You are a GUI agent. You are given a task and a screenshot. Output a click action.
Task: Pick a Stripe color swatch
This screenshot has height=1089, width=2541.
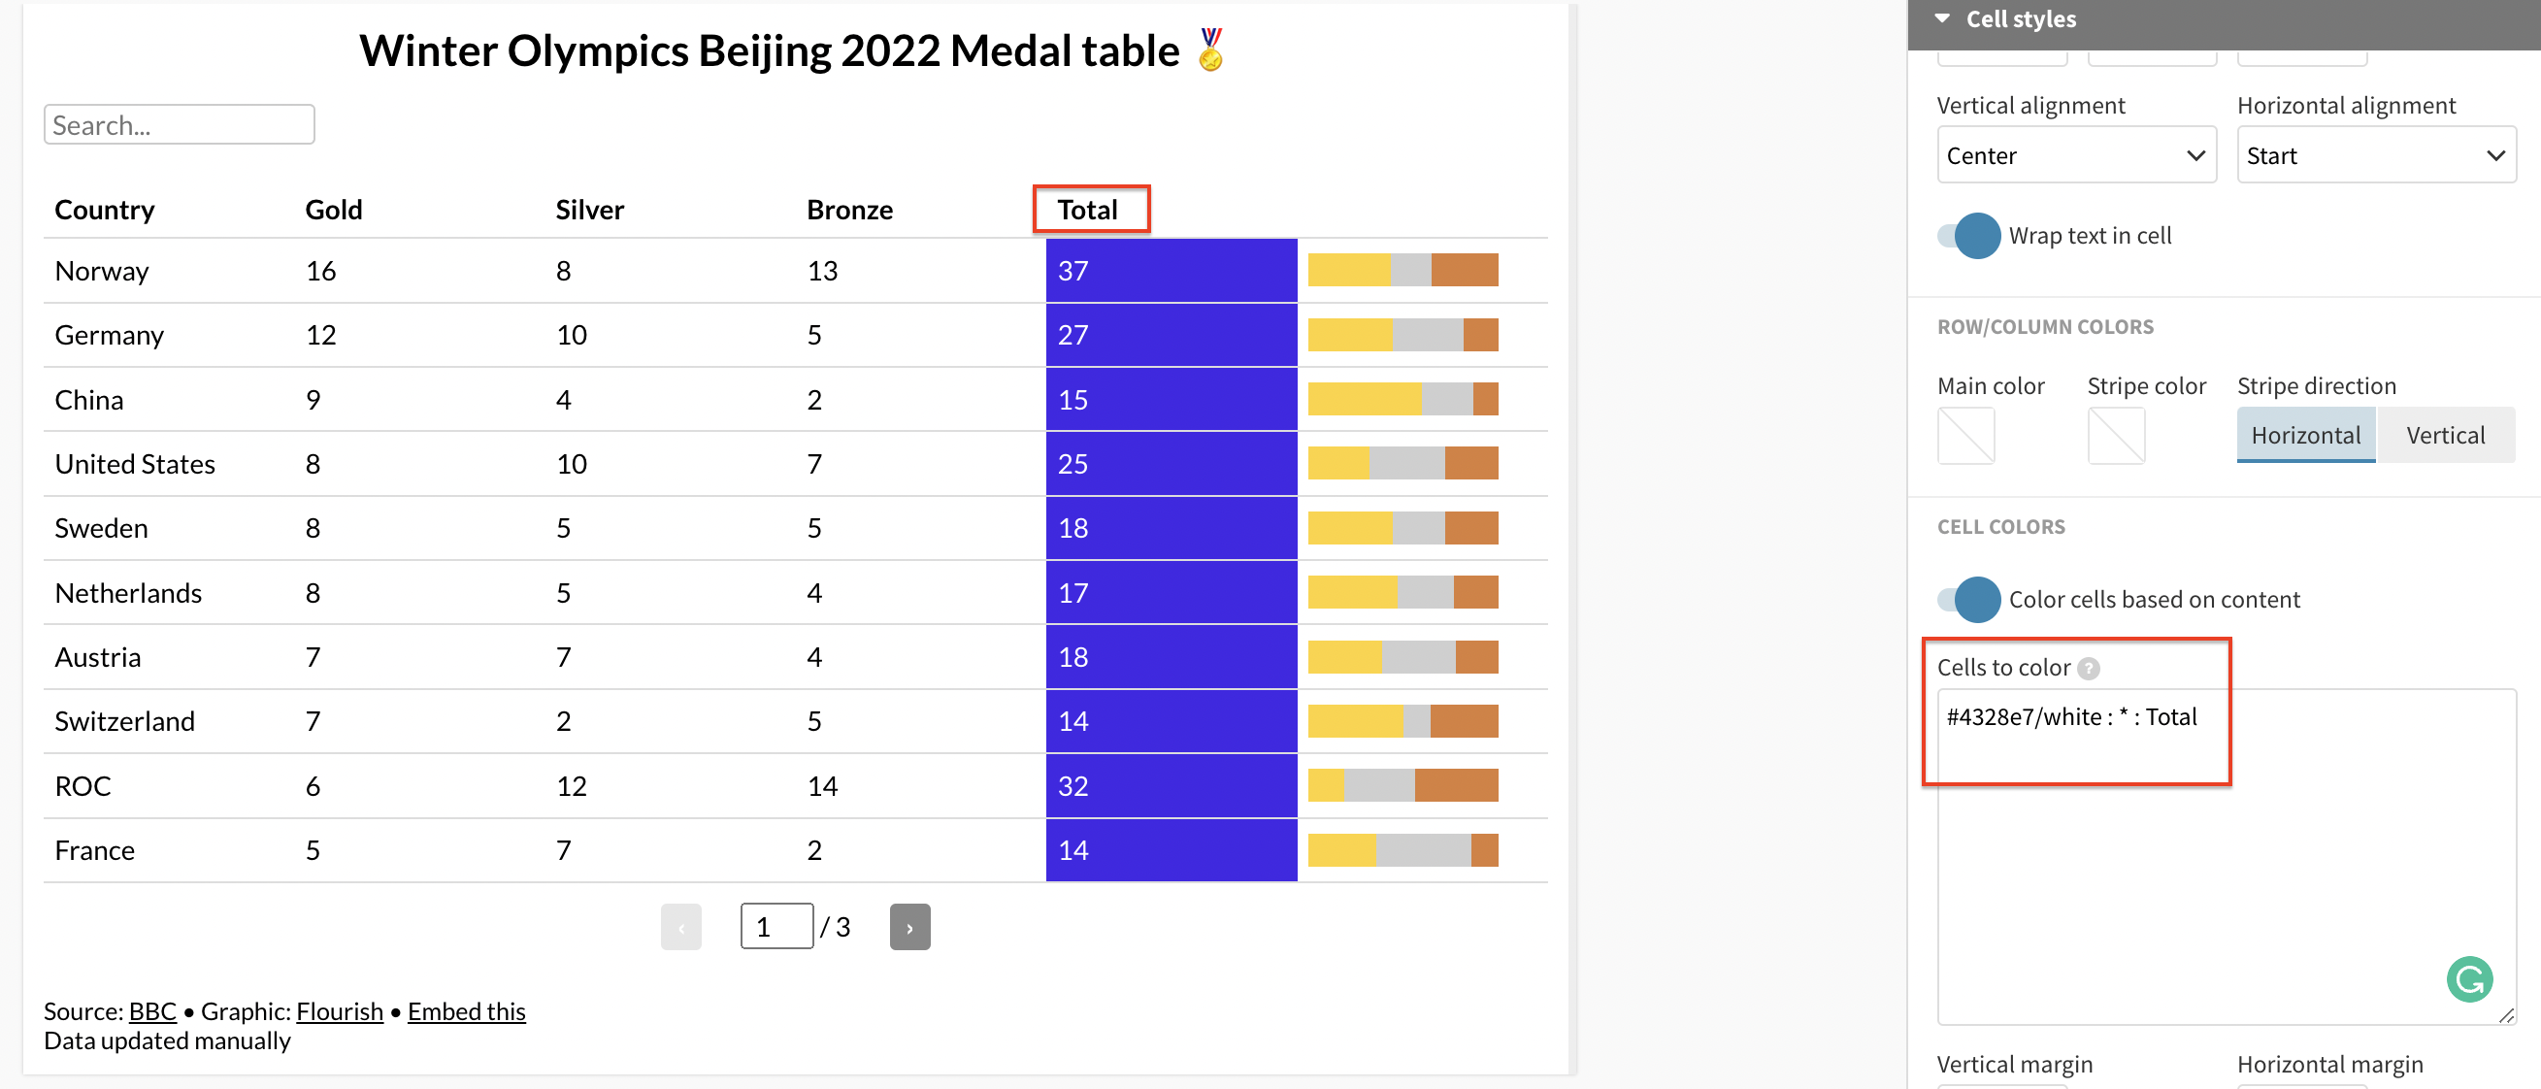[x=2116, y=435]
